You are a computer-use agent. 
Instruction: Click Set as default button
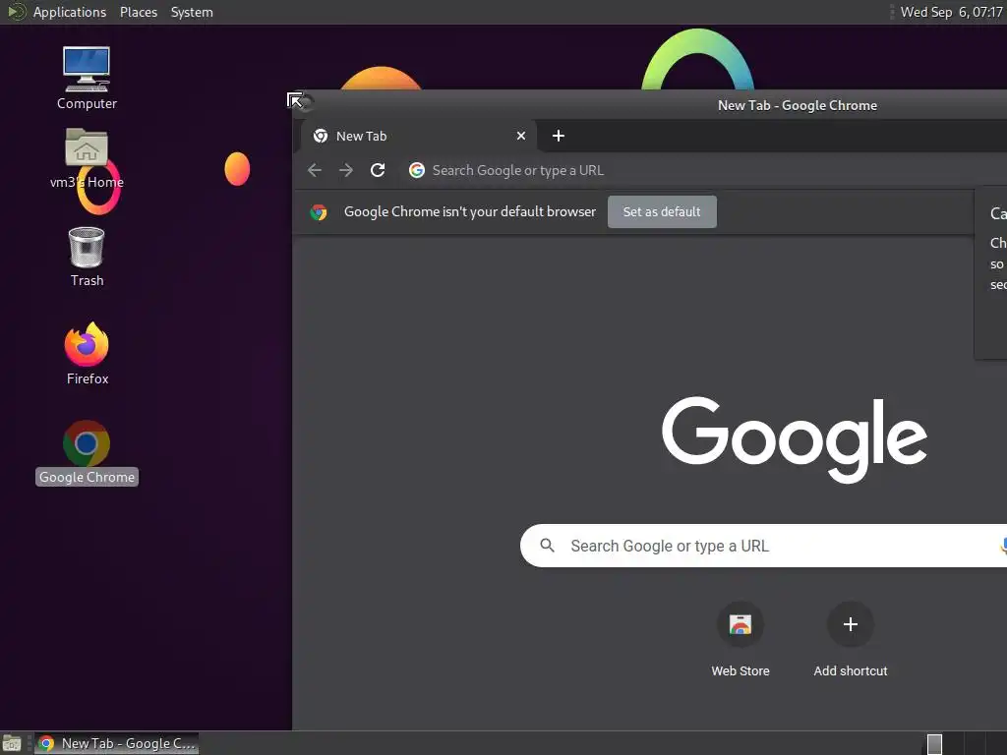pos(662,212)
